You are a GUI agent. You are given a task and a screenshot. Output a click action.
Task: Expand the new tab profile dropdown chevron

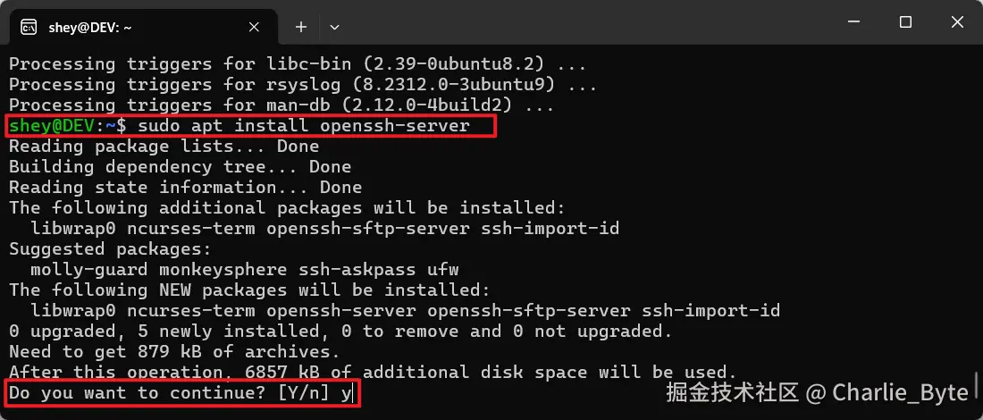pos(334,28)
